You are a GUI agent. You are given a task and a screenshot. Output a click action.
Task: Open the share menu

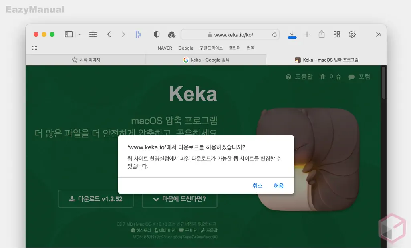(x=322, y=34)
